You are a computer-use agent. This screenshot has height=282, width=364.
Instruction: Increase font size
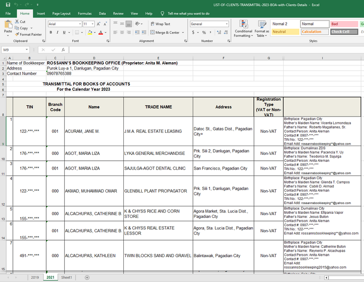tap(98, 24)
